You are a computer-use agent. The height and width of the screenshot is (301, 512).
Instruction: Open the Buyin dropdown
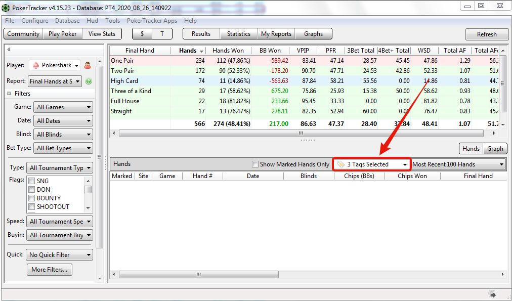(59, 235)
